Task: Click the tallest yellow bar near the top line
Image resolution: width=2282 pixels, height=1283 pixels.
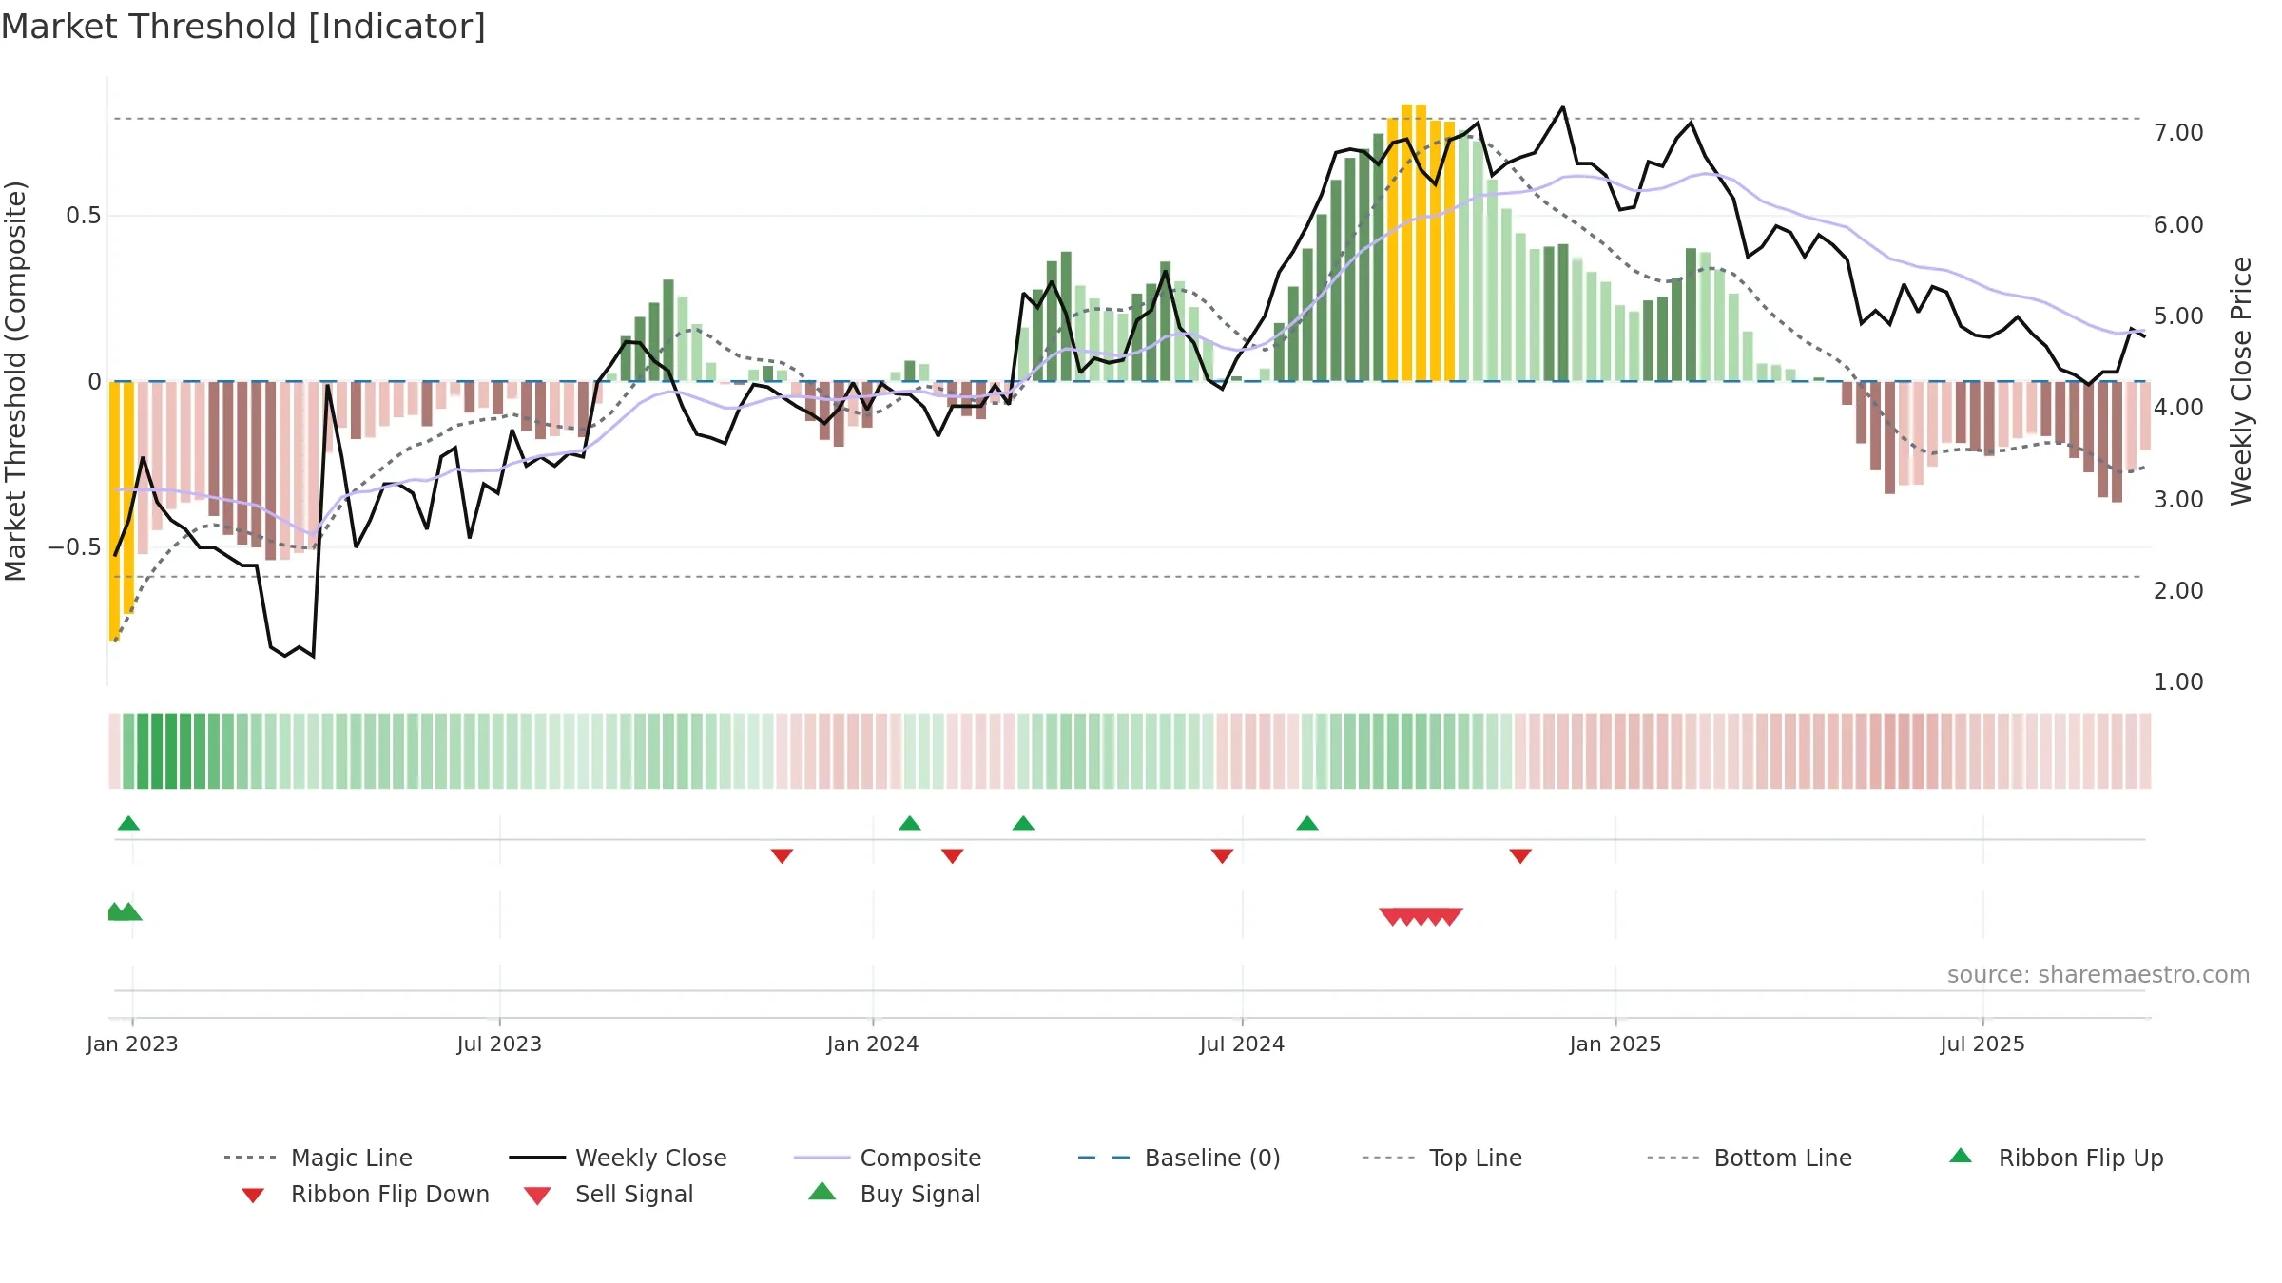Action: (1407, 242)
